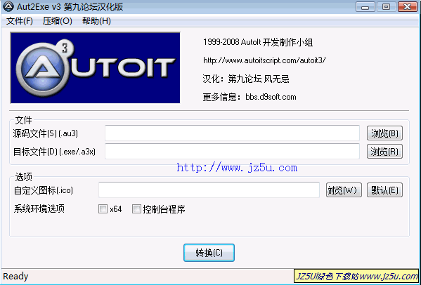Click the 目标文件(D) (.exe/.a3x) label

tap(54, 152)
